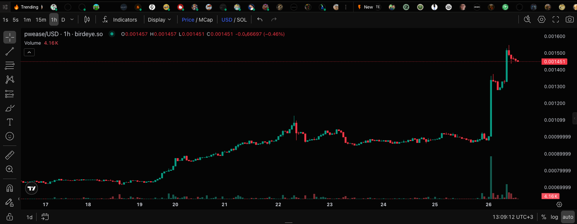Viewport: 577px width, 224px height.
Task: Select the 1d date range
Action: click(29, 217)
